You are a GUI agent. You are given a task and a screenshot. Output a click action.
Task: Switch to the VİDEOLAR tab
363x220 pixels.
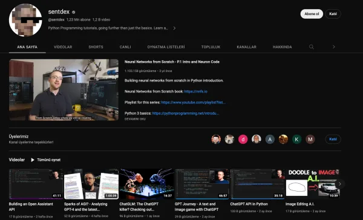(x=63, y=47)
